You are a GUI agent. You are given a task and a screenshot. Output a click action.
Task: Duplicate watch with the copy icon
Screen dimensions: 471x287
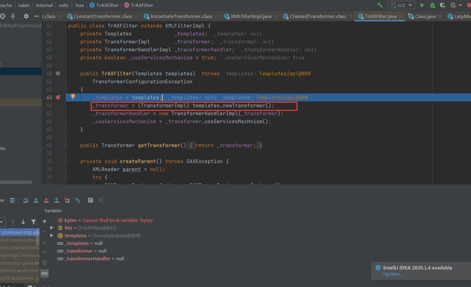pos(44,263)
